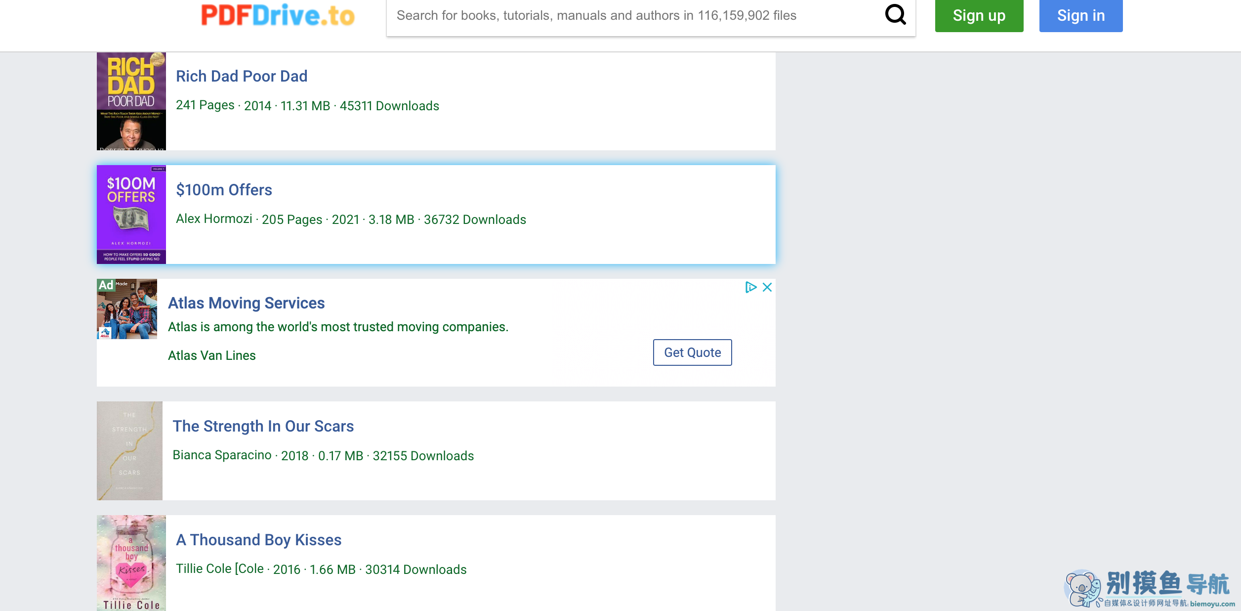The width and height of the screenshot is (1241, 611).
Task: Click the PDFDrive.to logo
Action: (x=278, y=16)
